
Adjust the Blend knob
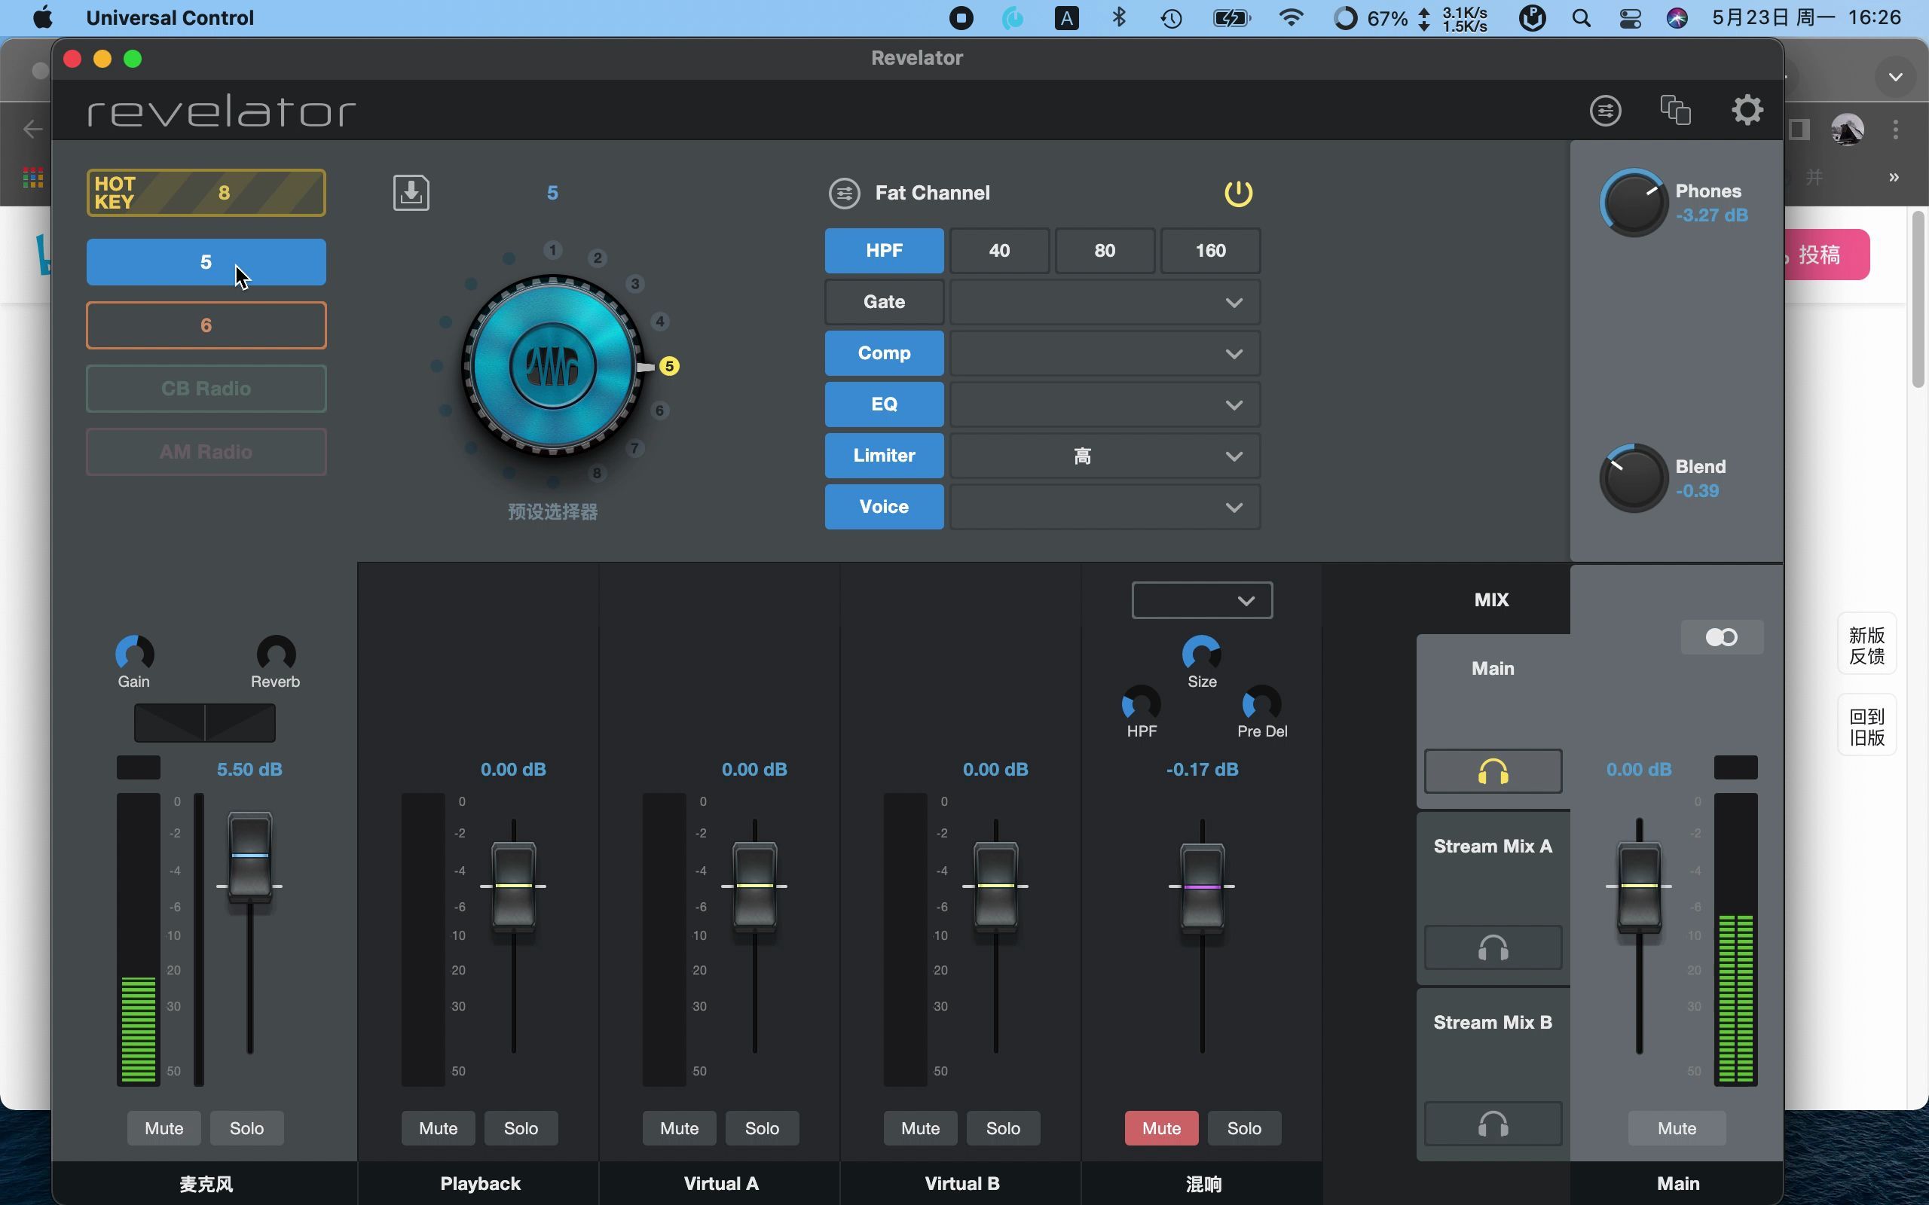(1634, 478)
